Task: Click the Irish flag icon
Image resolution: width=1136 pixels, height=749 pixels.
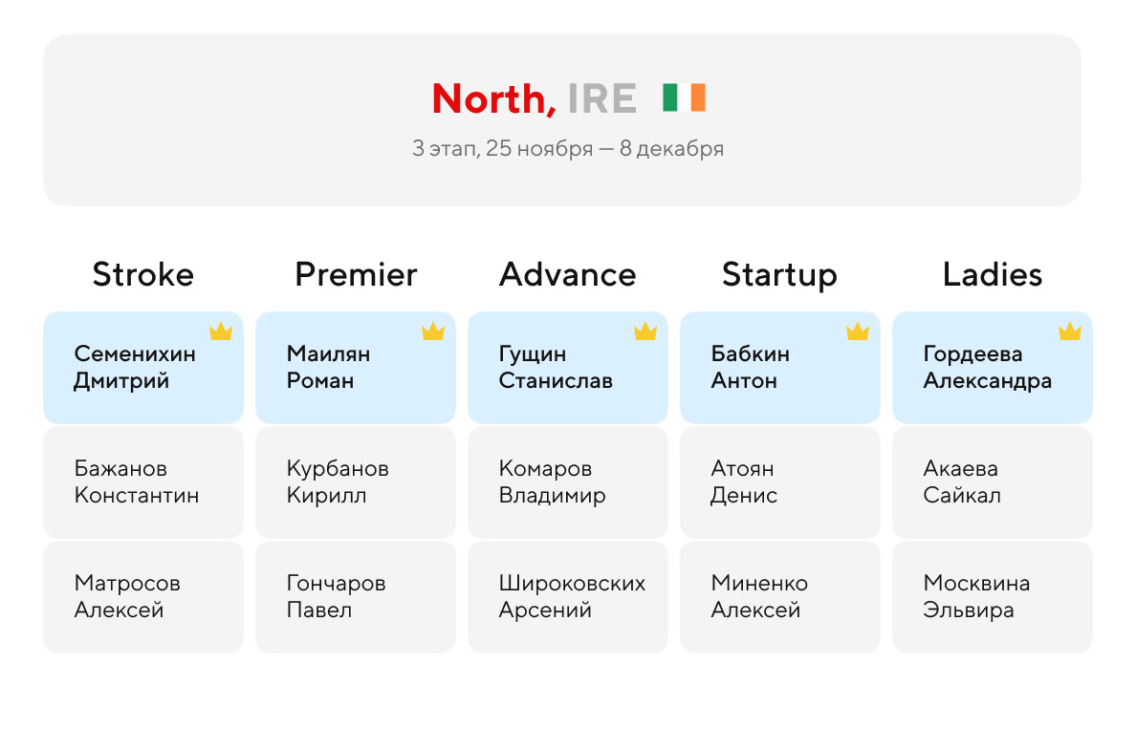Action: click(x=684, y=97)
